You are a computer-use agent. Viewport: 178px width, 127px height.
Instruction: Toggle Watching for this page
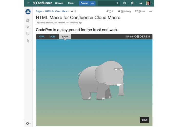coord(124,11)
